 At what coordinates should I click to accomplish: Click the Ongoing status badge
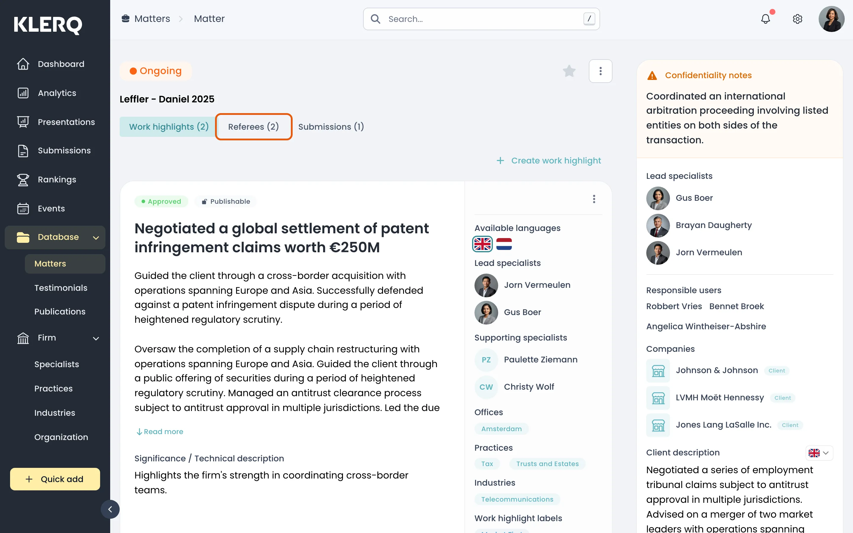tap(155, 71)
